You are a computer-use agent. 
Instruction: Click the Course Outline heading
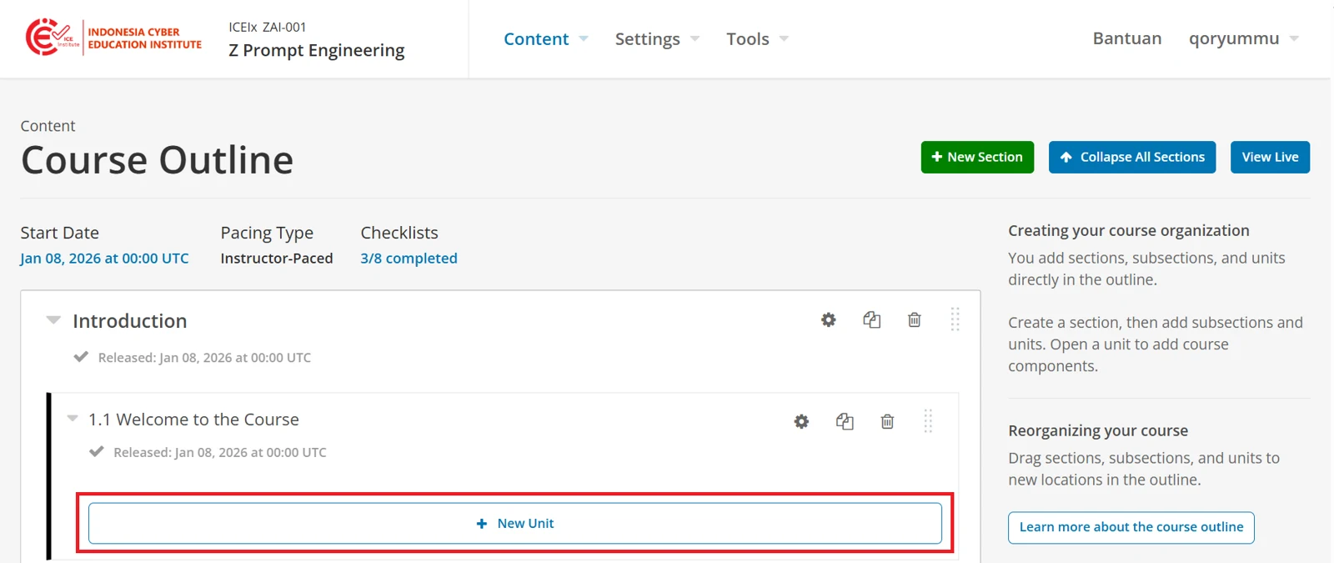(158, 160)
